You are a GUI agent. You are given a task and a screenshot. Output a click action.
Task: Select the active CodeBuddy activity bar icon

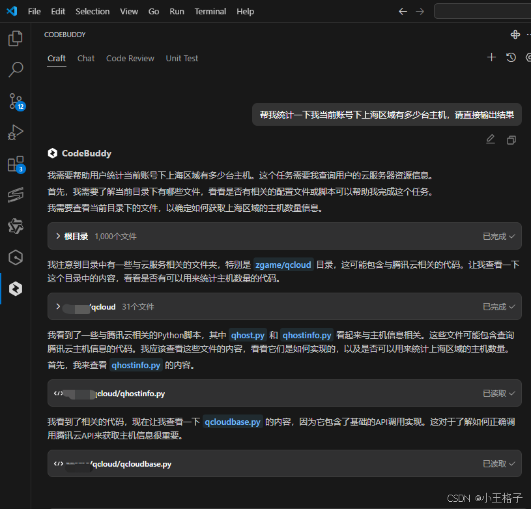tap(15, 288)
